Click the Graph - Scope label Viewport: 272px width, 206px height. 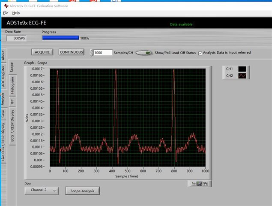pos(36,63)
